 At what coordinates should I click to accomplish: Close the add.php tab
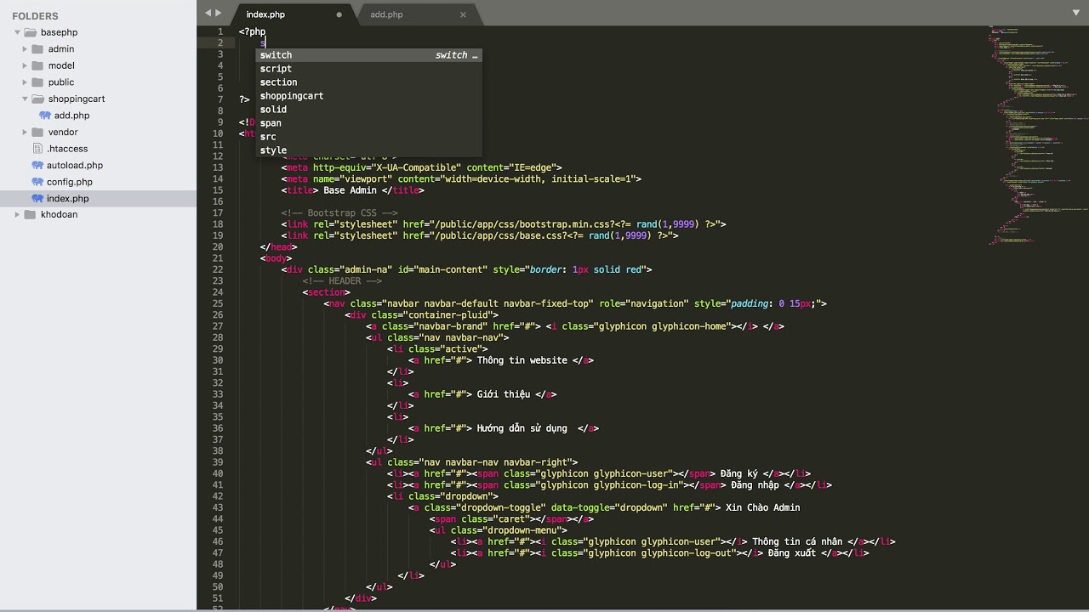463,14
